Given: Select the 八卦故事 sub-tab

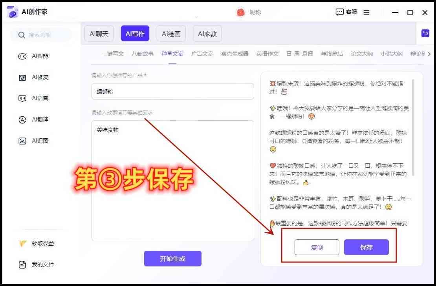Looking at the screenshot, I should coord(143,54).
